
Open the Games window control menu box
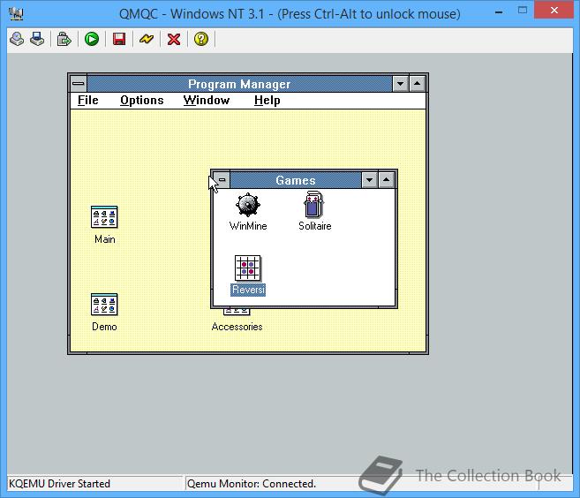[222, 180]
